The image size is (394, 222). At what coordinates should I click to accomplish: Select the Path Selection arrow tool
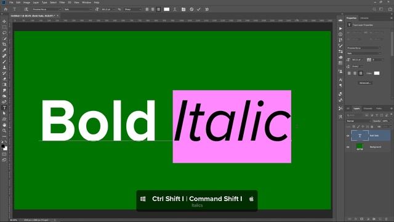click(4, 113)
